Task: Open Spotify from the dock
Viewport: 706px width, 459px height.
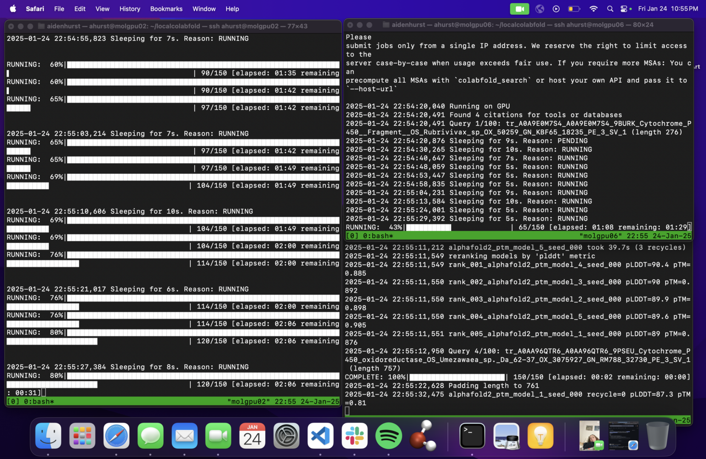Action: (x=388, y=436)
